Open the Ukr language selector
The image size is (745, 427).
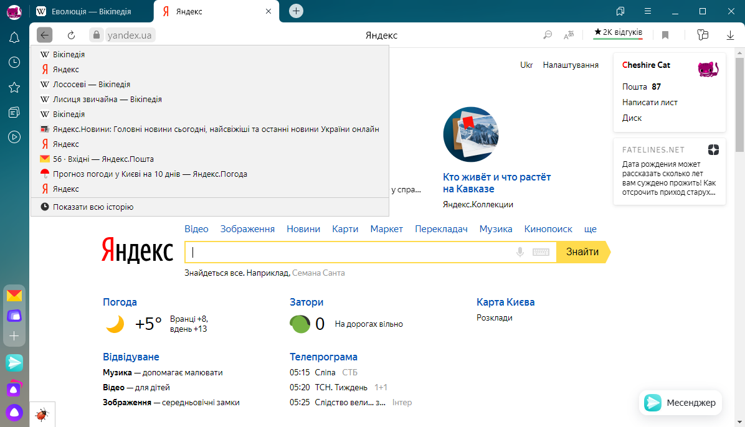click(x=526, y=65)
